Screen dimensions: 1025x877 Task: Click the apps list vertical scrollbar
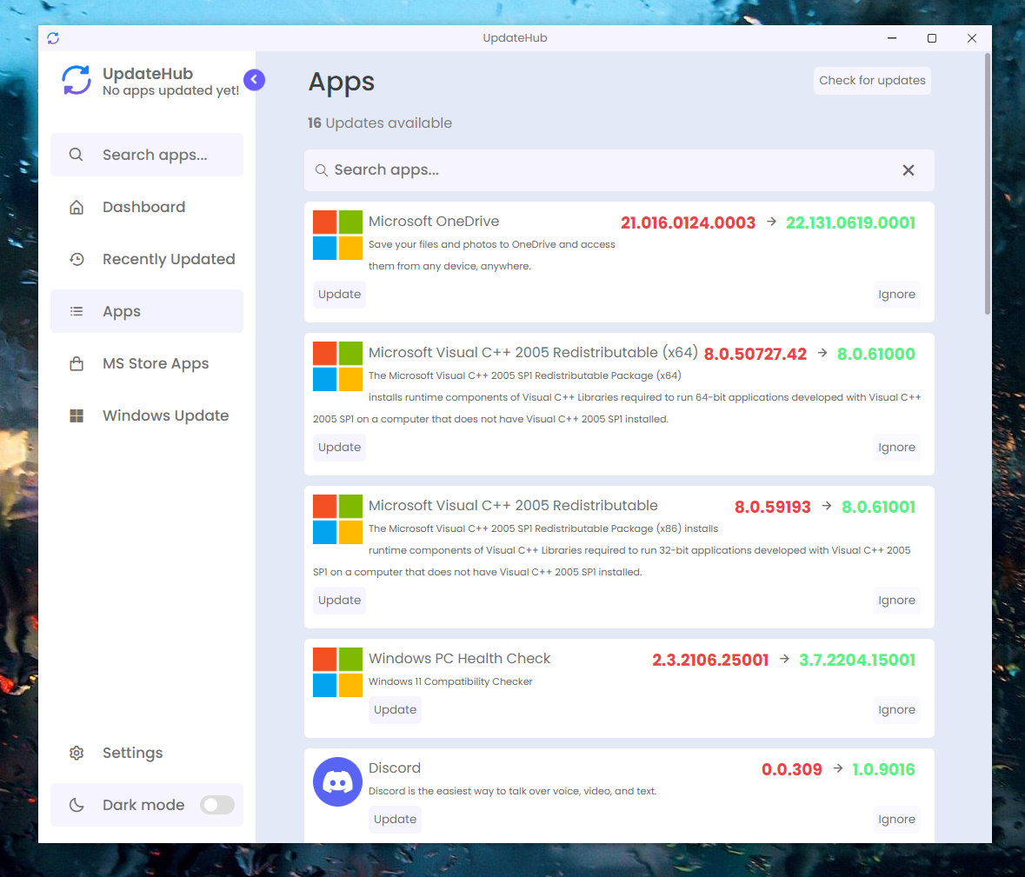pyautogui.click(x=987, y=184)
